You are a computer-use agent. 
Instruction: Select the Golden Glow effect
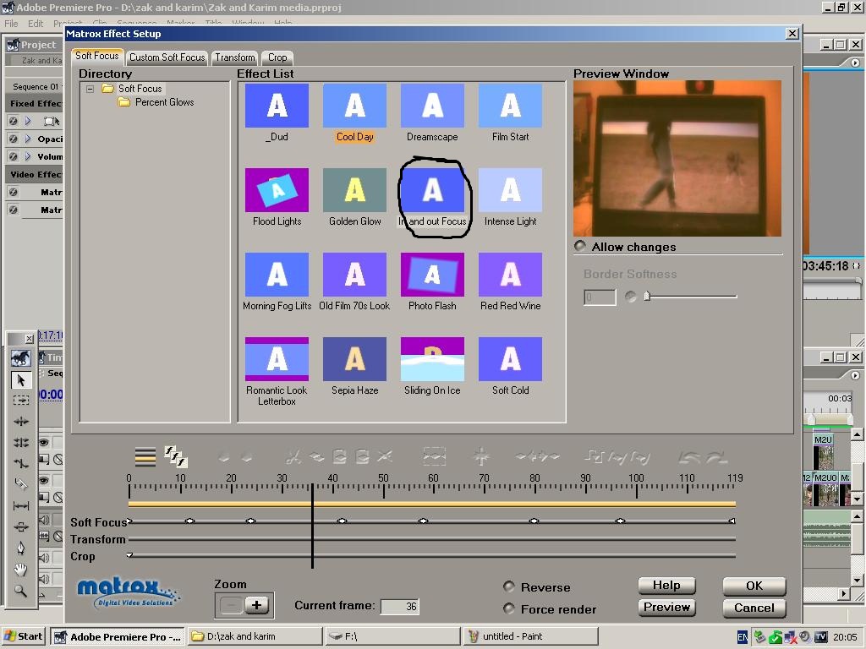tap(354, 190)
